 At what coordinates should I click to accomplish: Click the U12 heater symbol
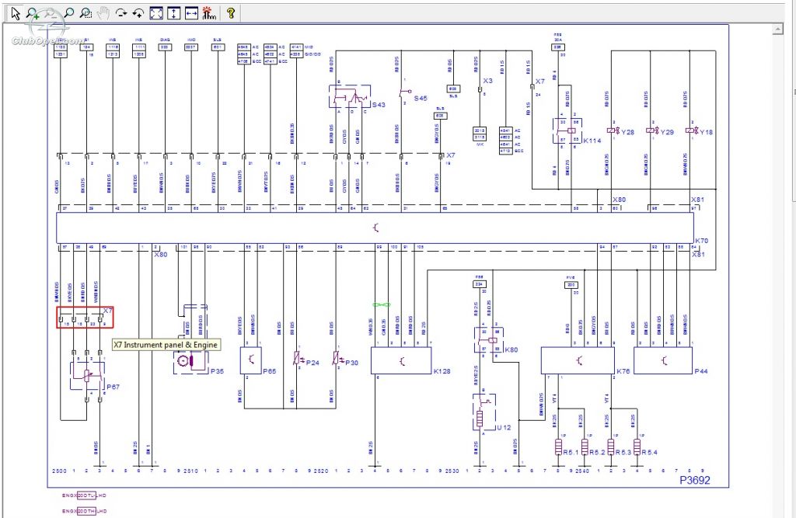(x=484, y=412)
